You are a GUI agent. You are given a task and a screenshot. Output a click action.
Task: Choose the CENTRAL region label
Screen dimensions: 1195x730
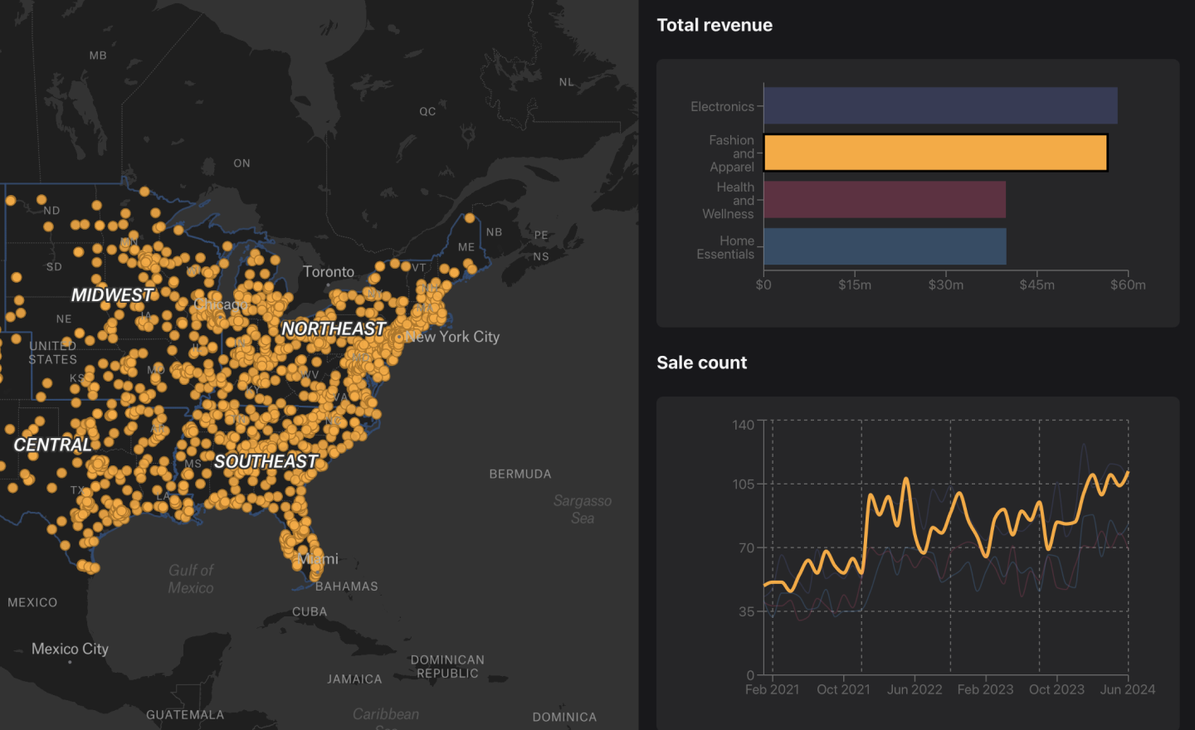click(x=52, y=445)
